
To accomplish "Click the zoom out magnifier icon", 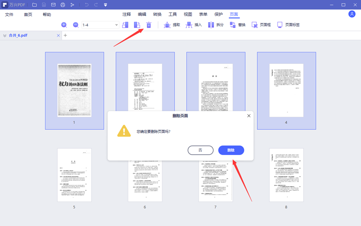I will (76, 25).
